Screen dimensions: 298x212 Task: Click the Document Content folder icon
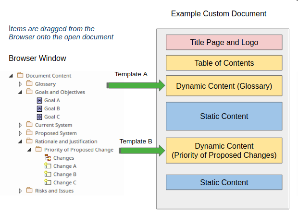20,75
